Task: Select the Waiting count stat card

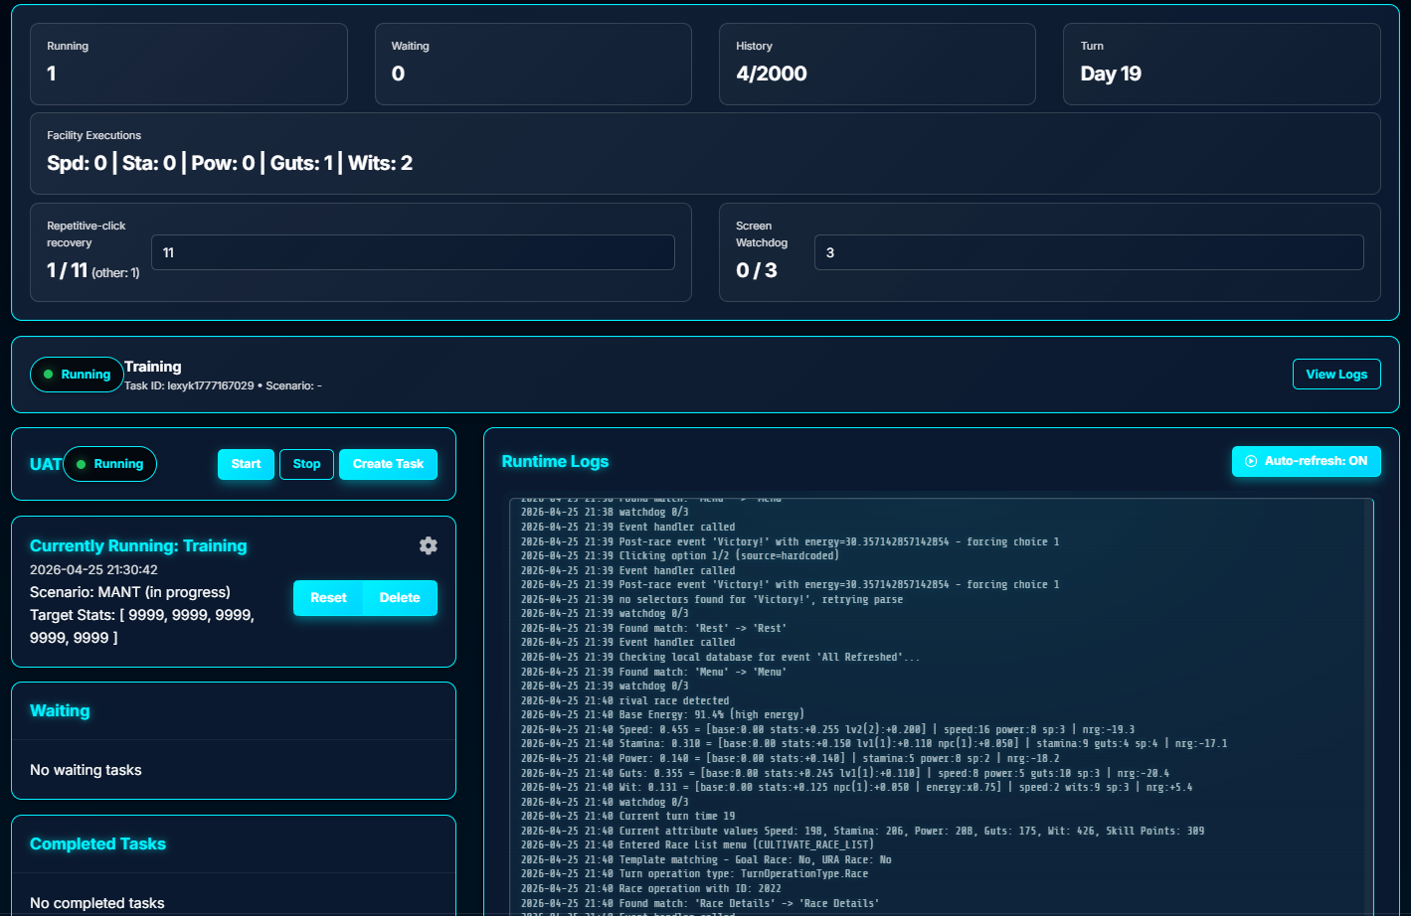Action: point(533,64)
